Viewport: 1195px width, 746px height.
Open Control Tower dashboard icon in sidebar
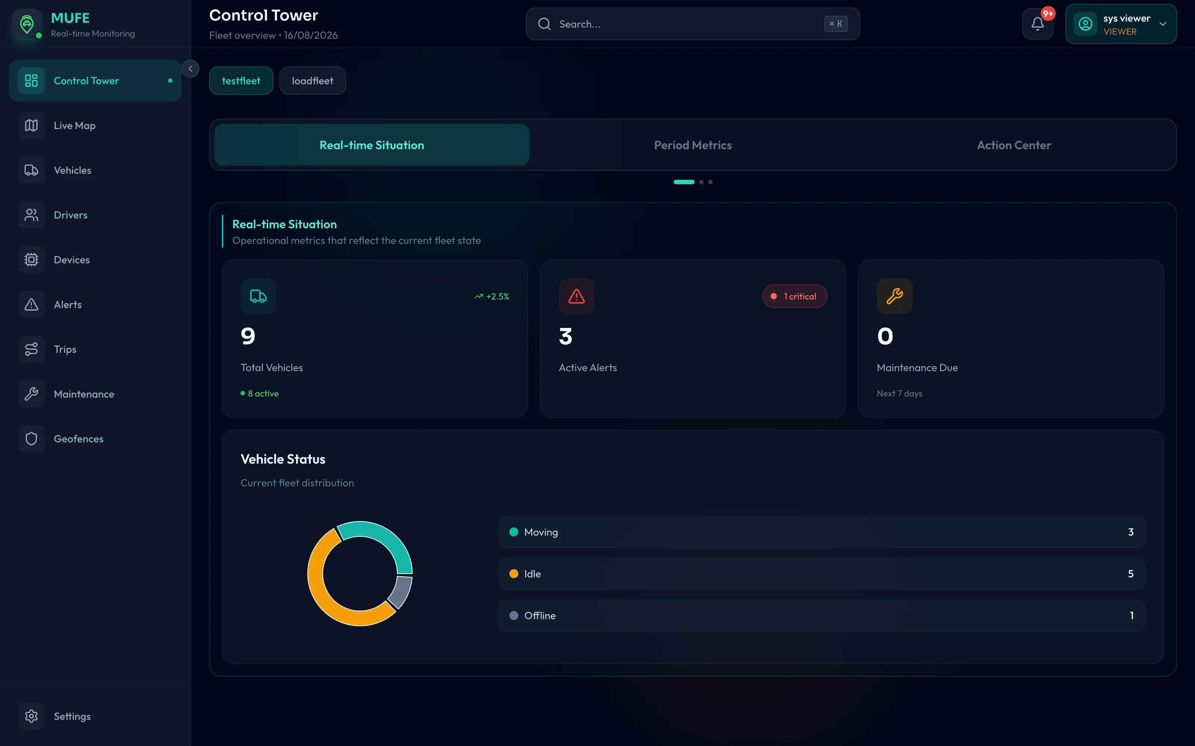[x=31, y=81]
